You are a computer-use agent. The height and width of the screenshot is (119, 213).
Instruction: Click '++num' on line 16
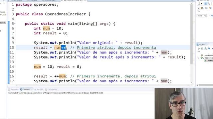(60, 76)
